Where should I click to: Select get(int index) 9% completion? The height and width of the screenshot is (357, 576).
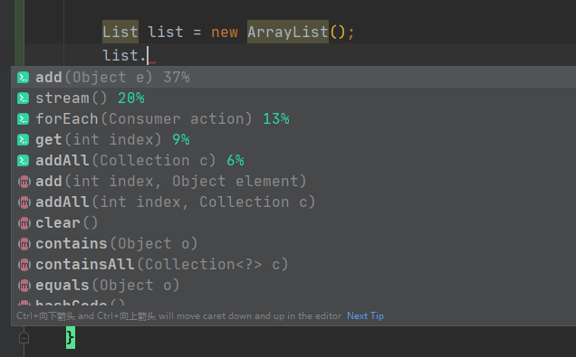point(293,140)
